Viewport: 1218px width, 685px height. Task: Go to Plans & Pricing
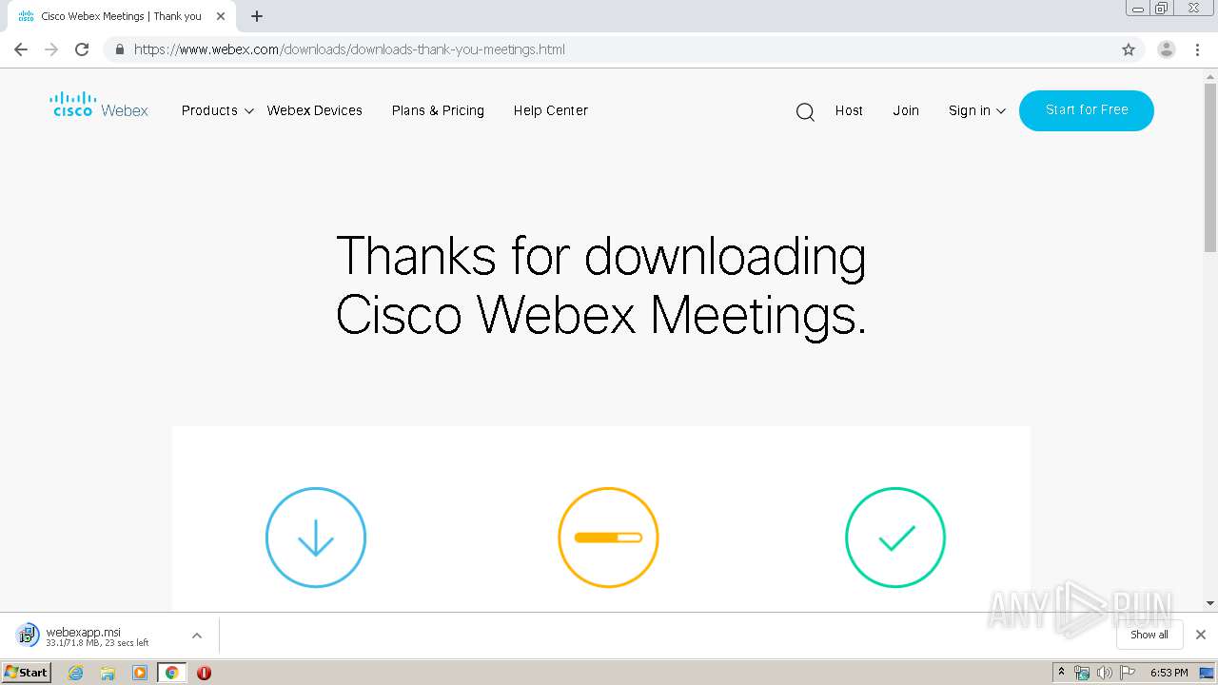pyautogui.click(x=438, y=110)
